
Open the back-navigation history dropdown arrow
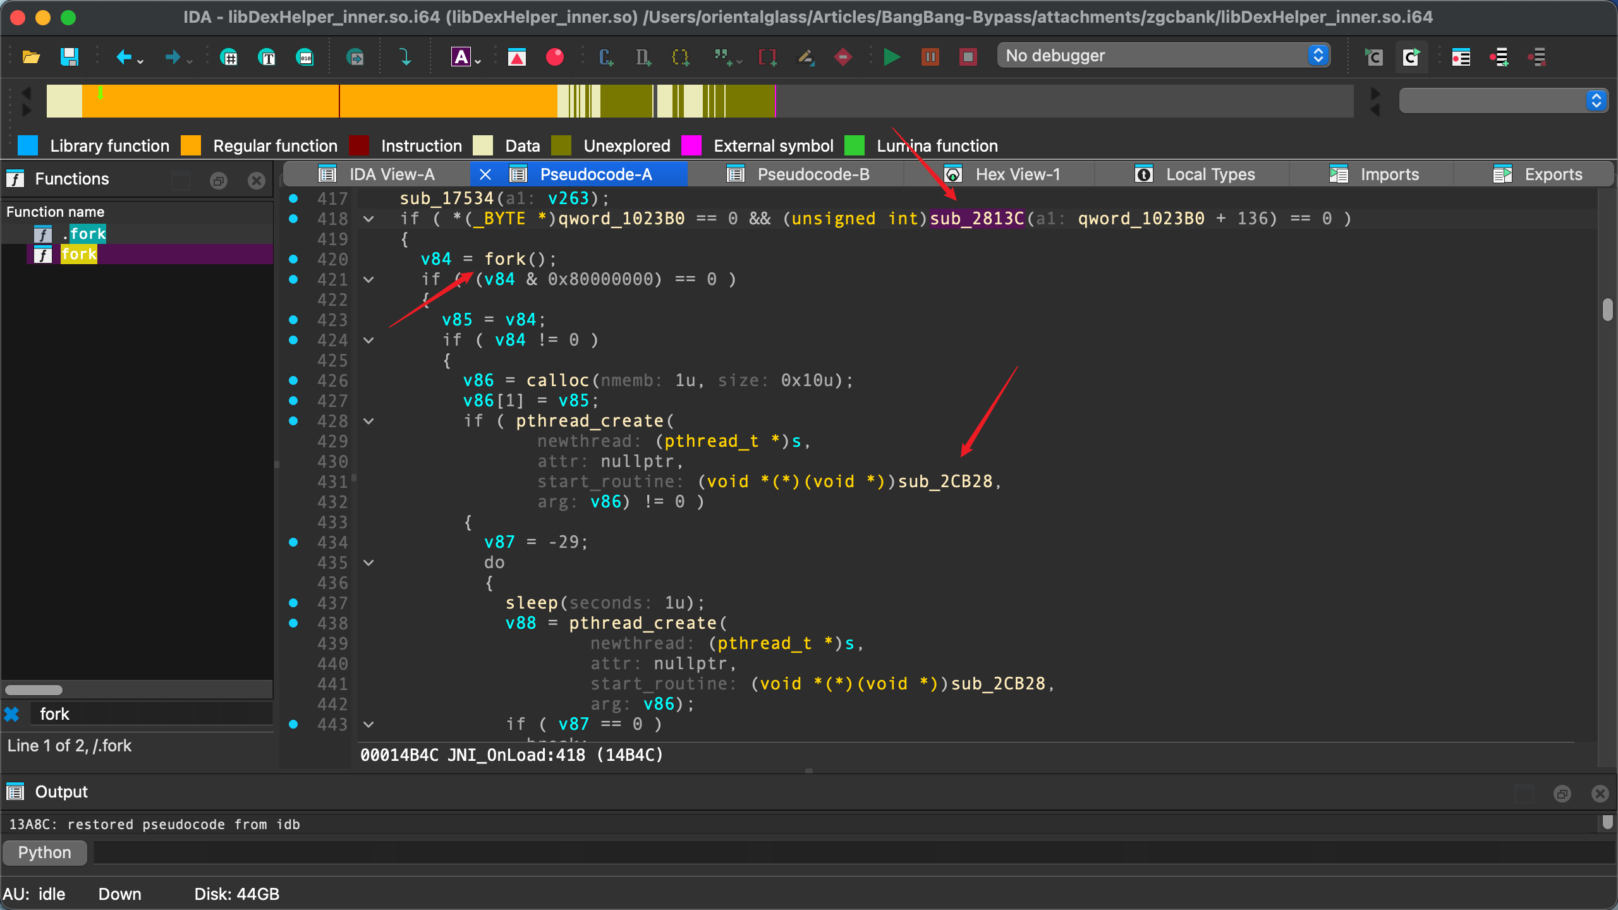point(140,61)
